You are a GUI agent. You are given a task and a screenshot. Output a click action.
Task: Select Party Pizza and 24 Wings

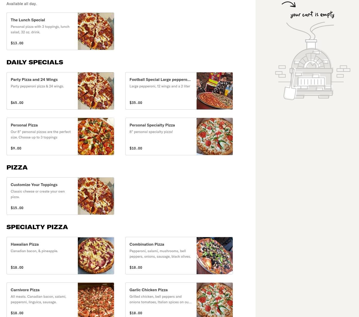pos(60,91)
